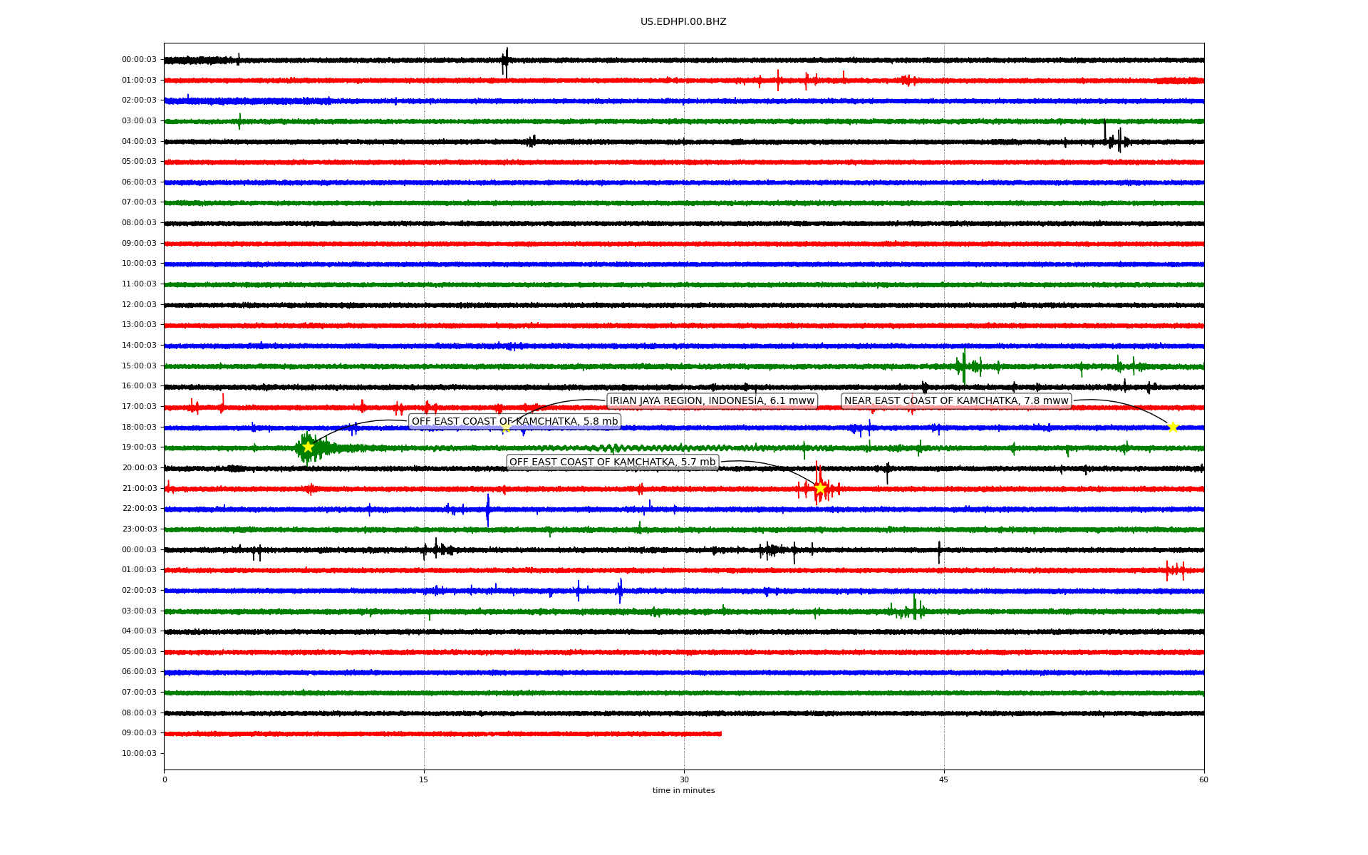Click the 45 tick label on the x-axis

[944, 779]
